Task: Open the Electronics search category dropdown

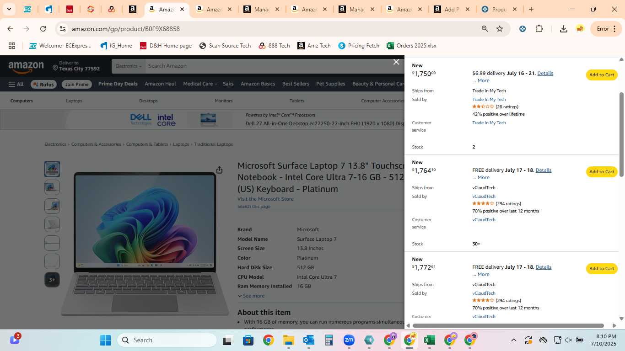Action: click(x=129, y=66)
